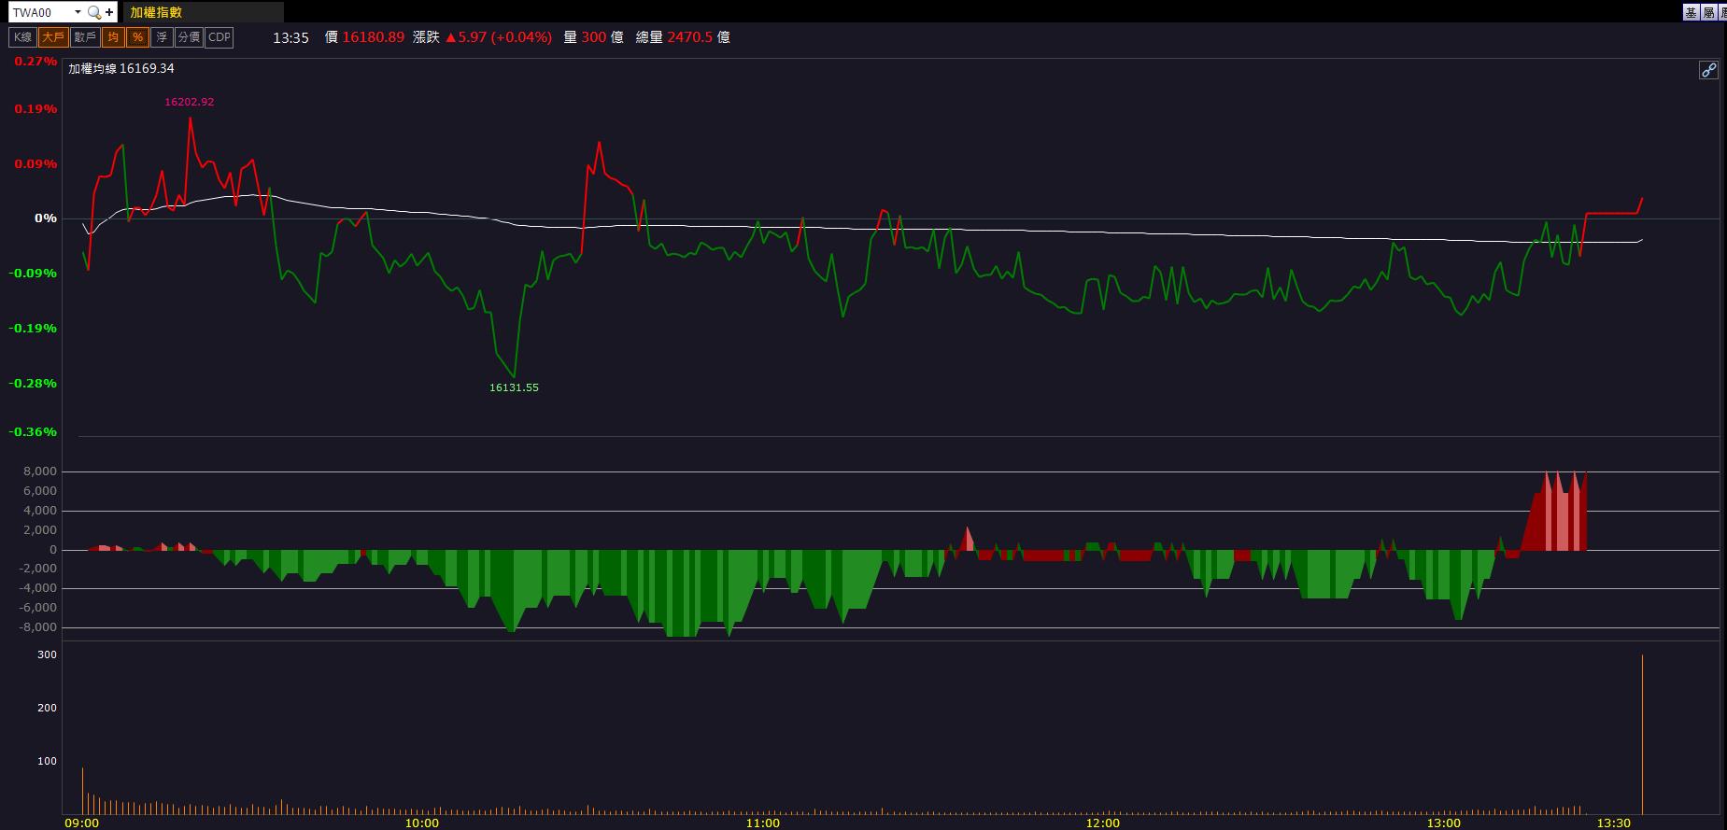This screenshot has height=830, width=1727.
Task: Click the high price label 16202.92
Action: point(189,102)
